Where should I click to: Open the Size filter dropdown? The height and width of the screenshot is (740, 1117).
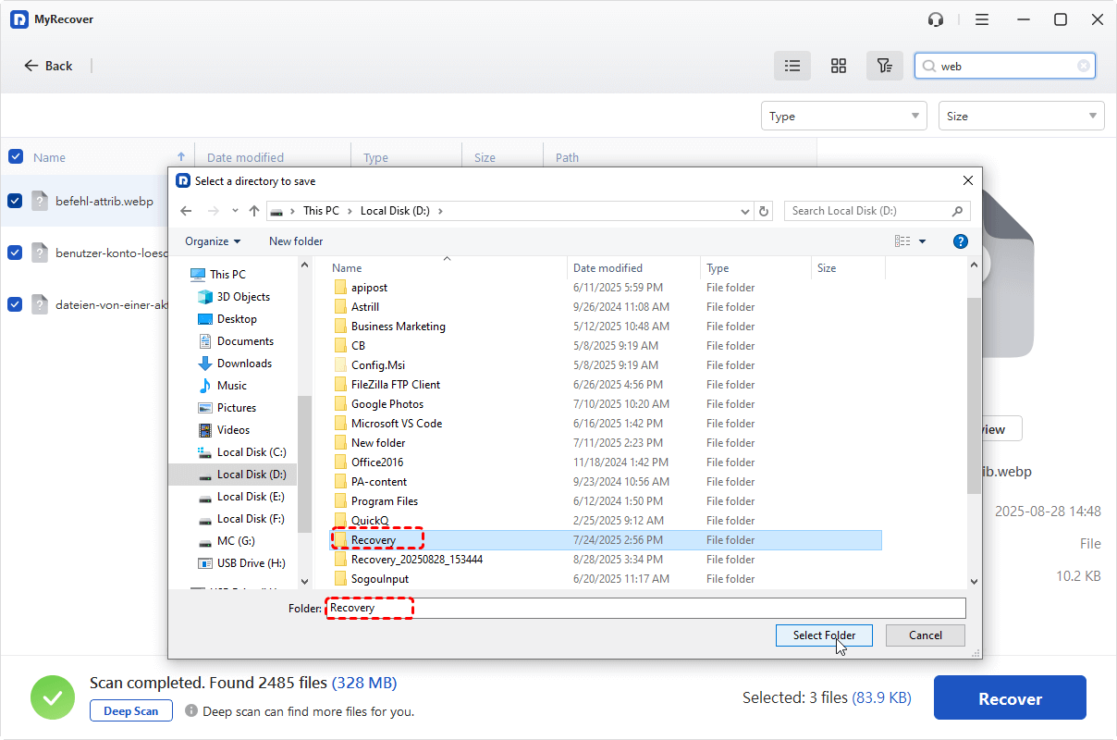[1021, 116]
